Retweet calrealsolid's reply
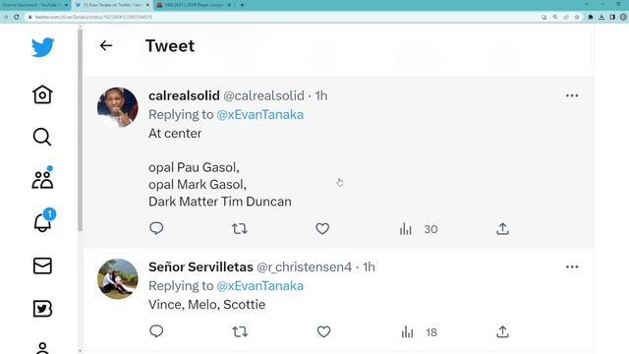The image size is (629, 354). point(240,229)
